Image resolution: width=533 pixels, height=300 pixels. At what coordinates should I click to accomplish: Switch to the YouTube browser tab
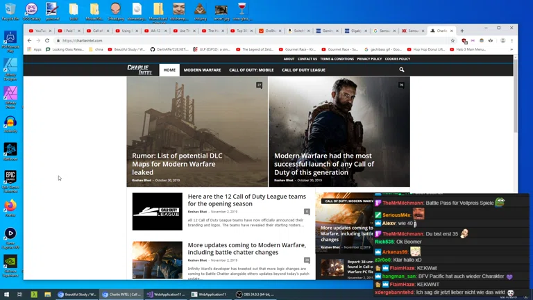(40, 31)
